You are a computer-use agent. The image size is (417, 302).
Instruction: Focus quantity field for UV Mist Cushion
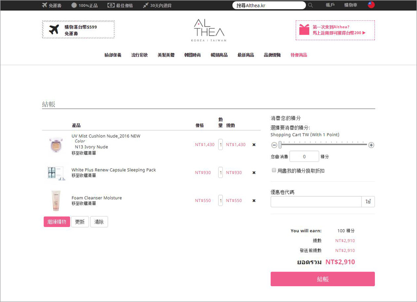pos(221,145)
